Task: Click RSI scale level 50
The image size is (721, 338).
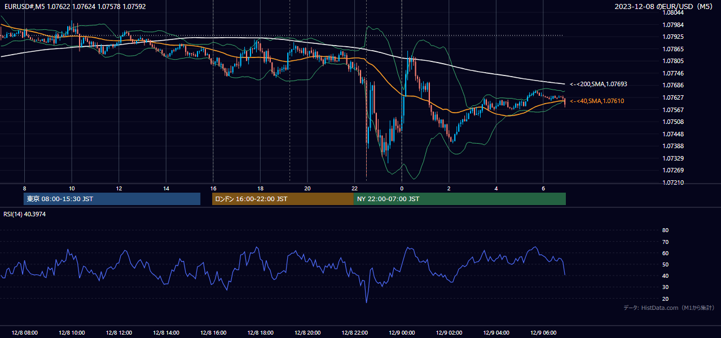Action: pos(665,264)
